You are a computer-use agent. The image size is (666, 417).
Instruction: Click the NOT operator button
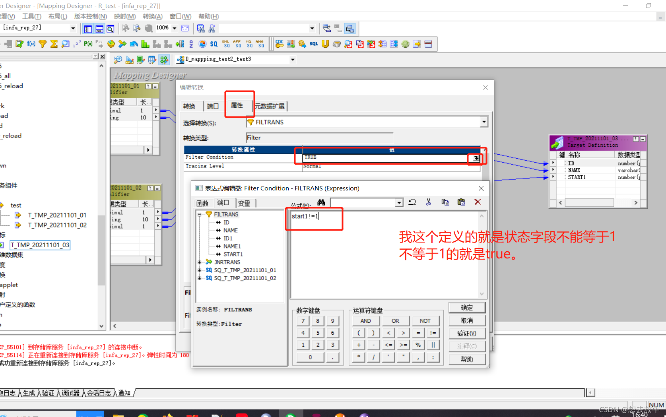point(425,321)
